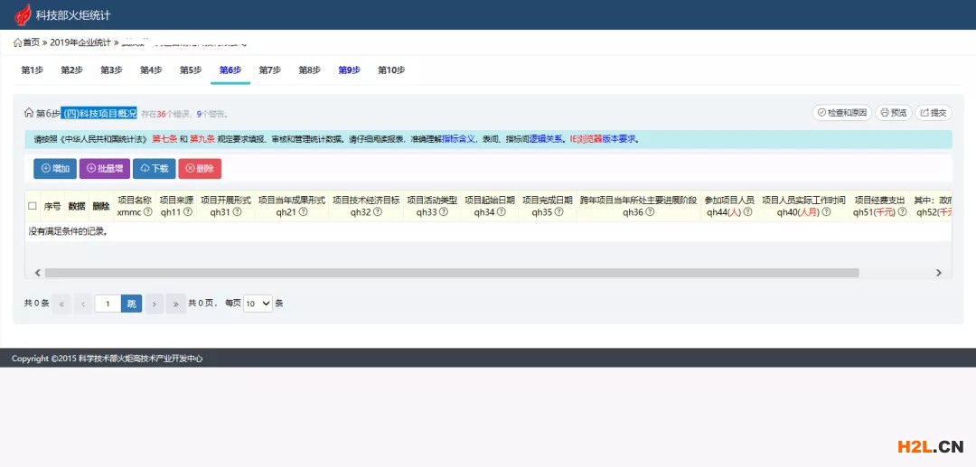Jump to last page with » arrow
This screenshot has width=976, height=467.
176,304
